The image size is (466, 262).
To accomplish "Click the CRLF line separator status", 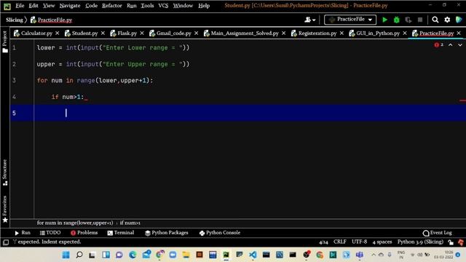I will tap(340, 242).
